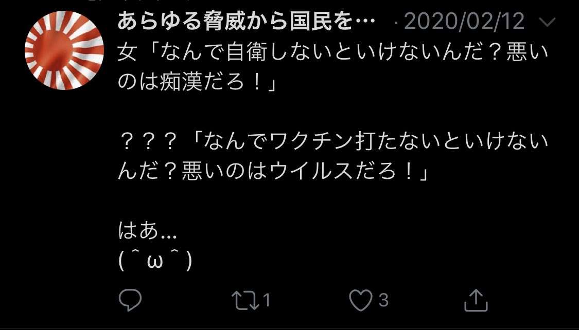Select the word 痴漢 in the tweet

[x=181, y=83]
